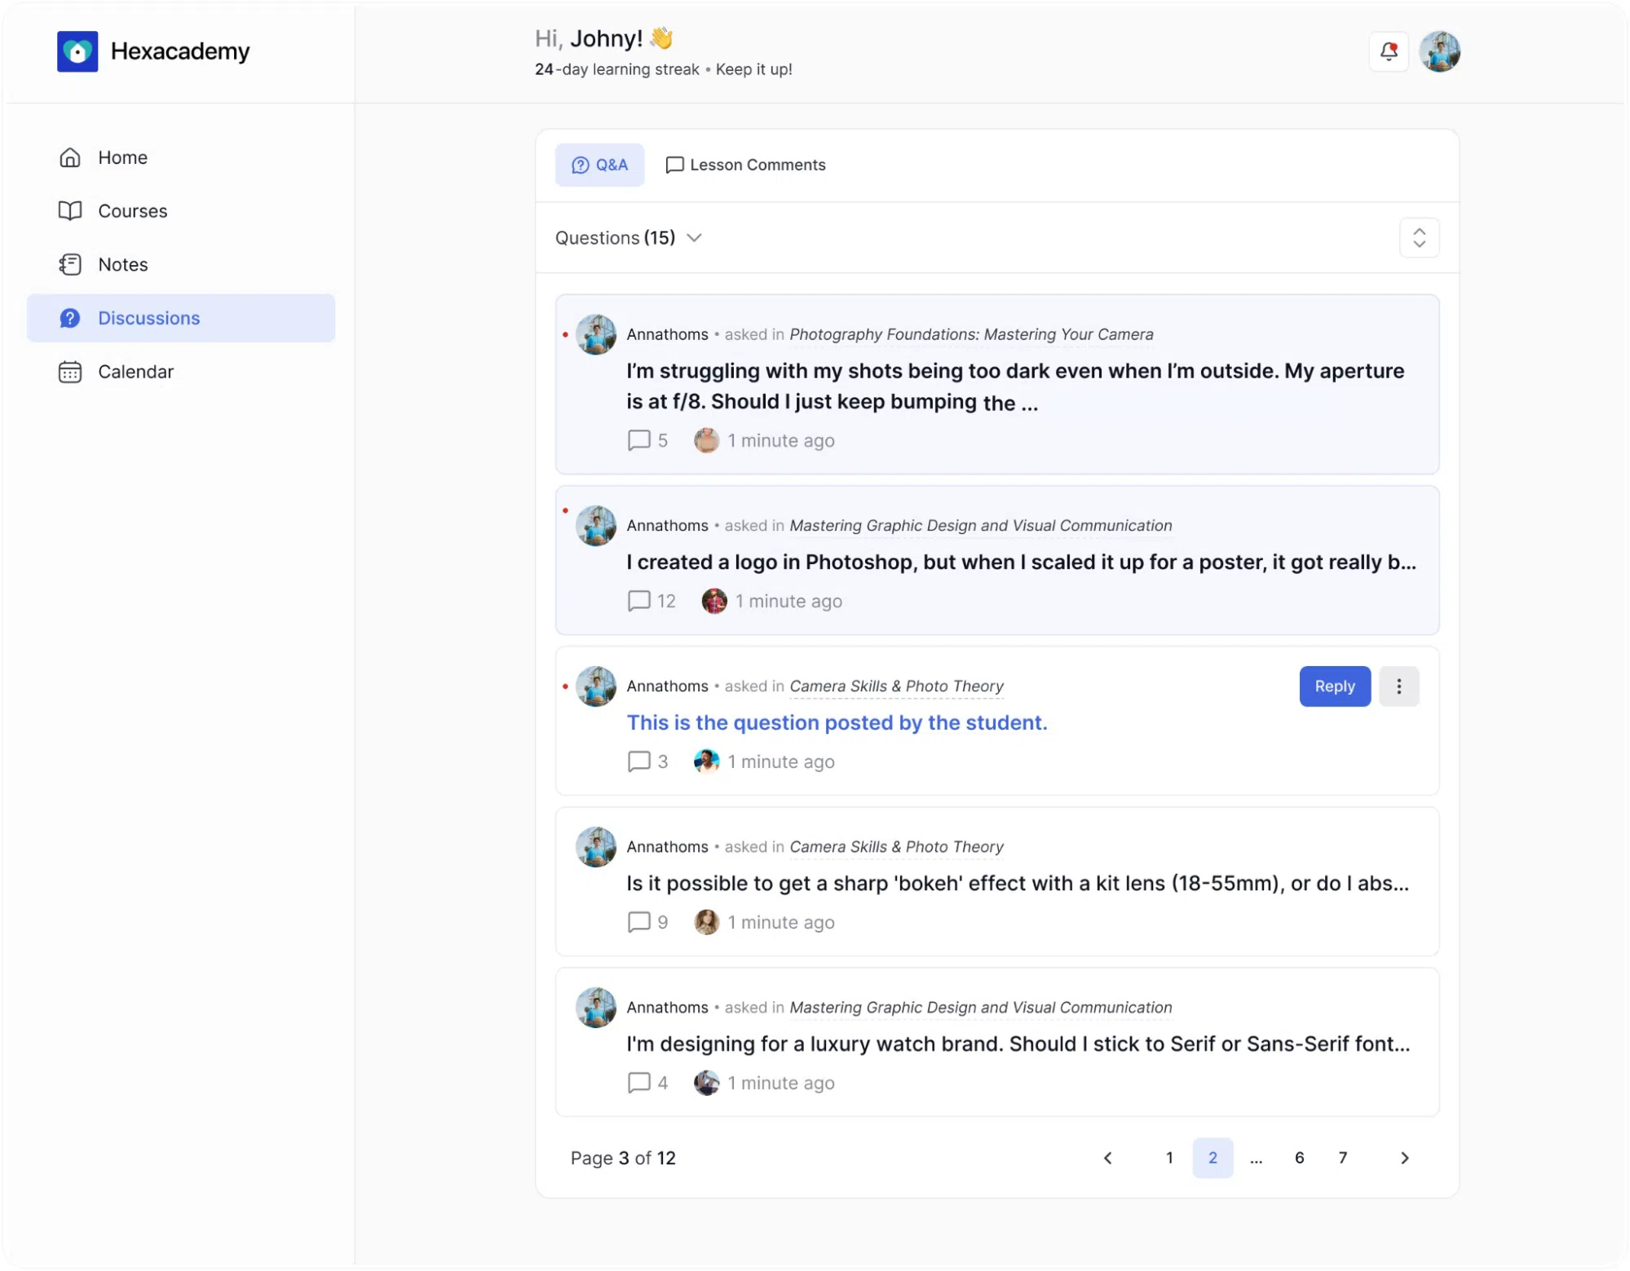Click last replier avatar on 9-reply question
The height and width of the screenshot is (1271, 1630).
(x=706, y=922)
